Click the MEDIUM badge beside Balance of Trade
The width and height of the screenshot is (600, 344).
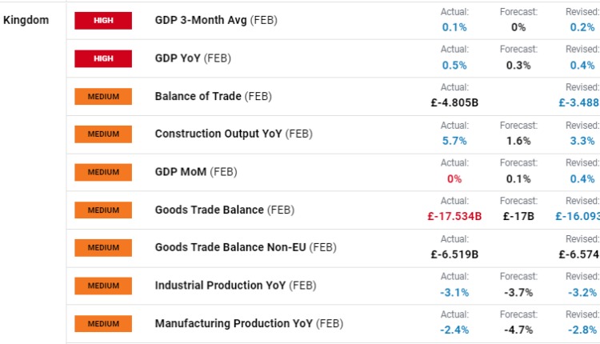103,97
